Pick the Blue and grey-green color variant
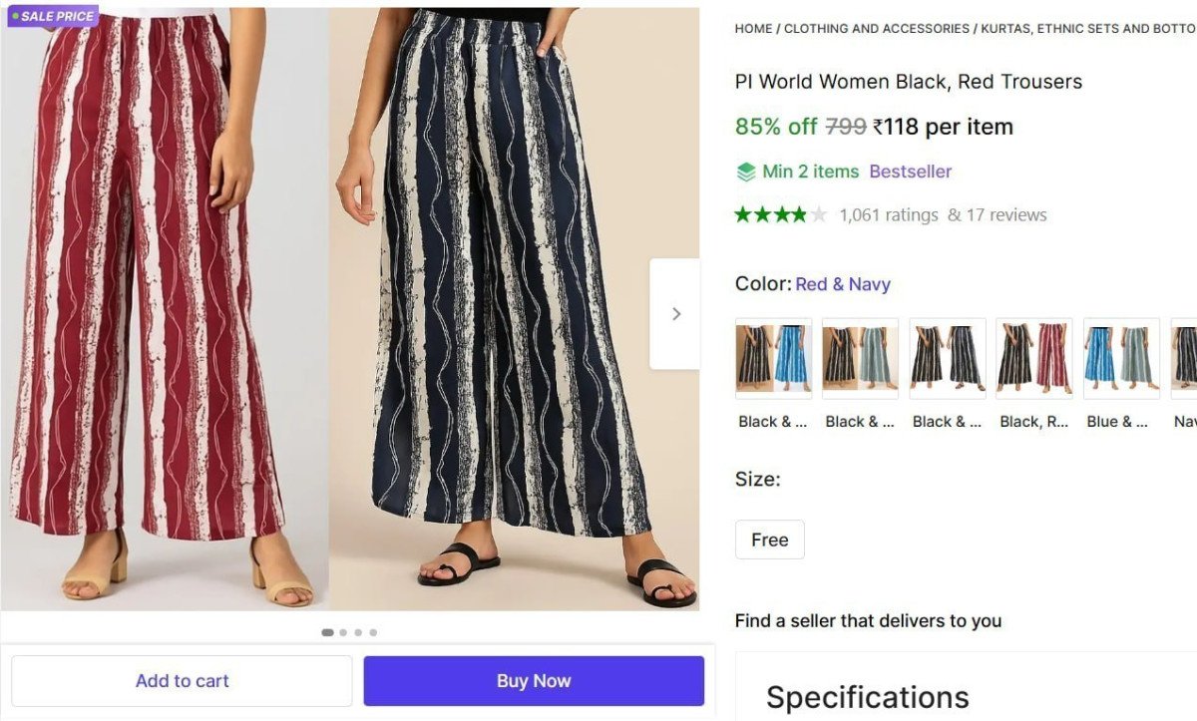1197x721 pixels. click(x=1121, y=358)
